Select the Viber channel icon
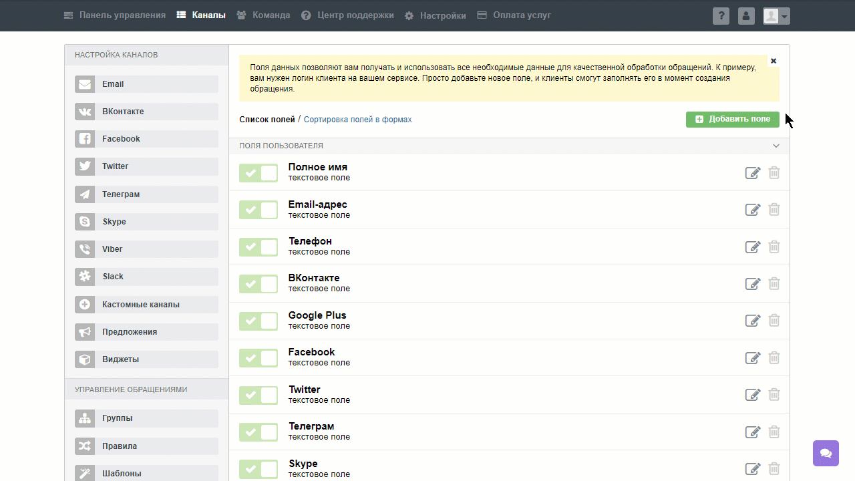The width and height of the screenshot is (855, 481). tap(84, 249)
